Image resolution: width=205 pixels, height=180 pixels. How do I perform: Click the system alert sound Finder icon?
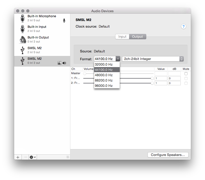(x=60, y=63)
